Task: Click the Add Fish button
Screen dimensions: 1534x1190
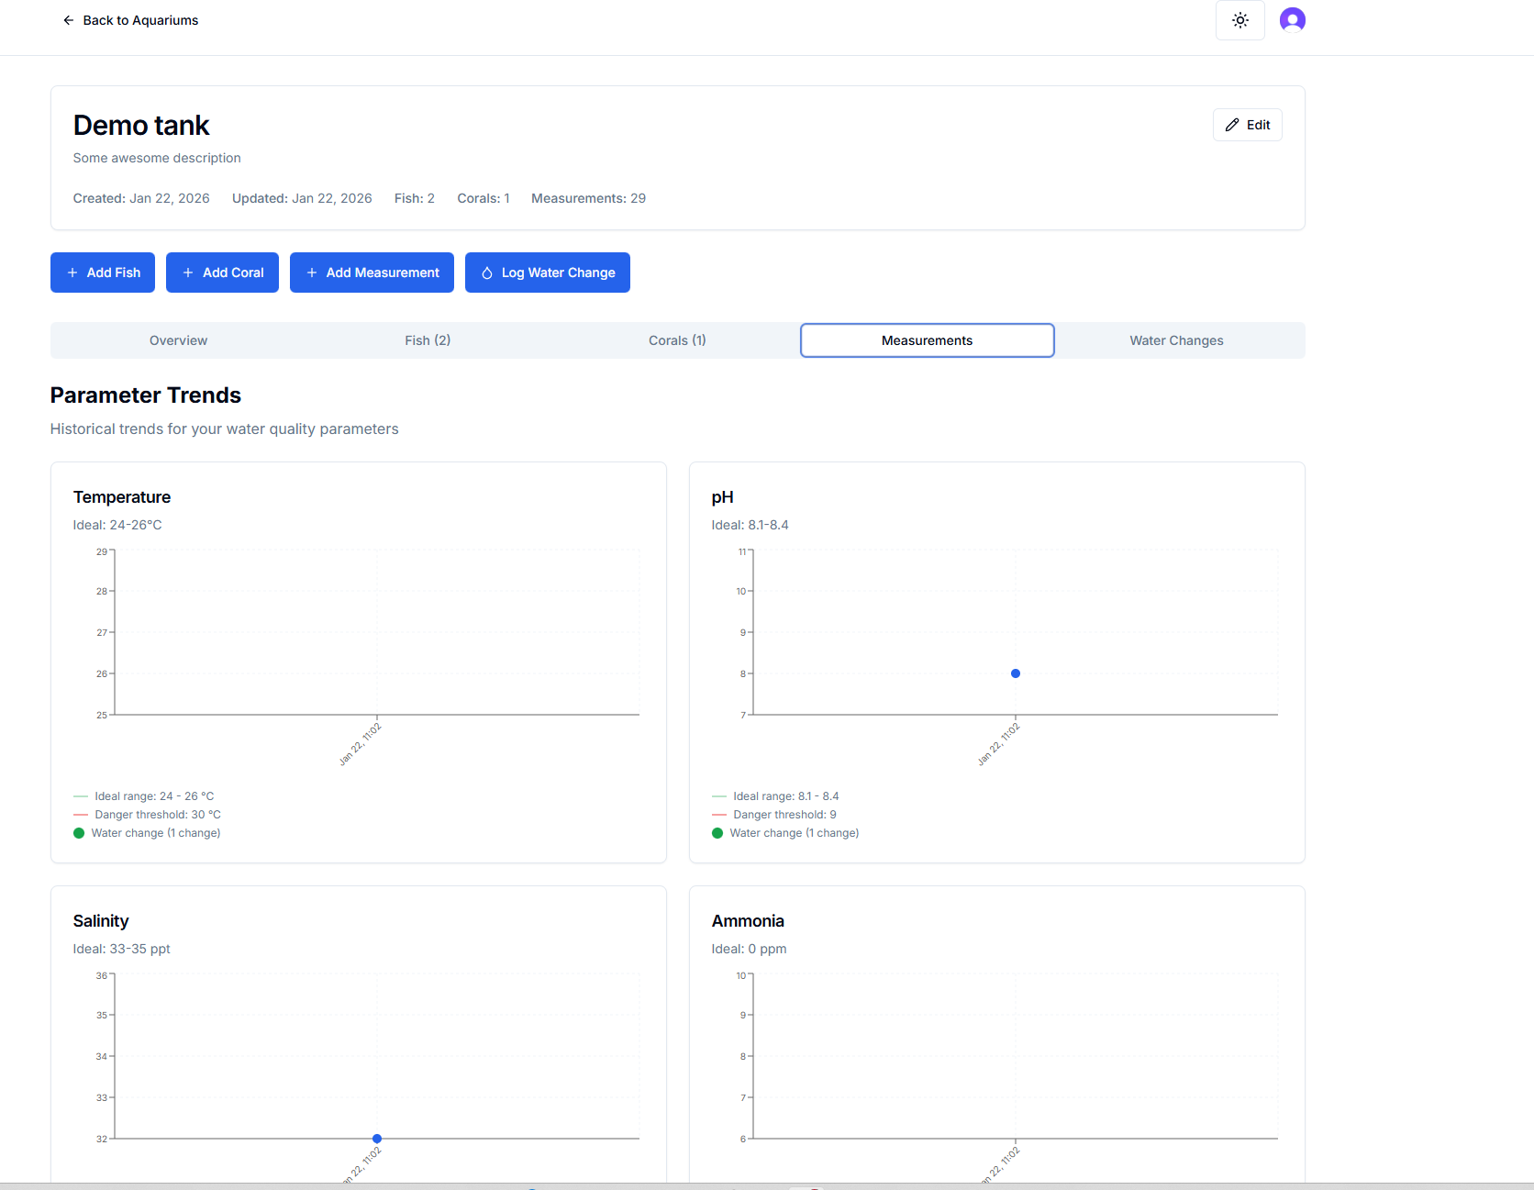Action: [x=103, y=272]
